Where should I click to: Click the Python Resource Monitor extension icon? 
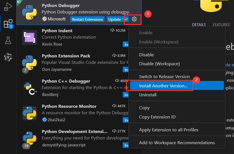coord(29,113)
